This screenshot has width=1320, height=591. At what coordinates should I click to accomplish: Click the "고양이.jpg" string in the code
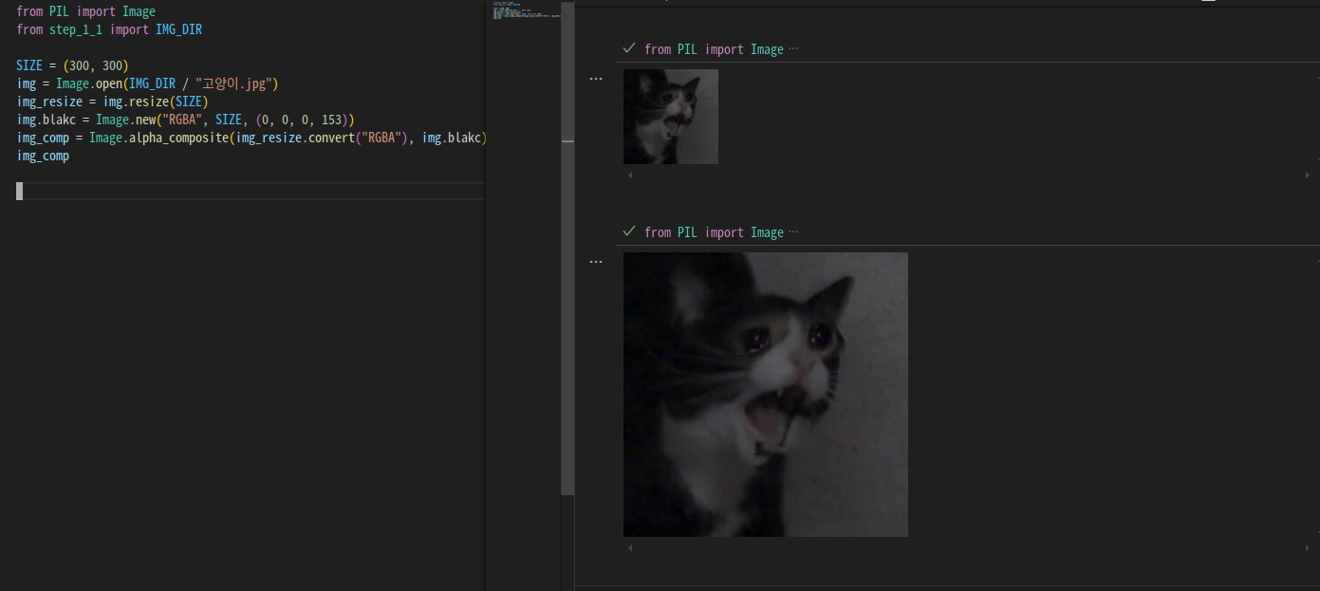click(236, 83)
